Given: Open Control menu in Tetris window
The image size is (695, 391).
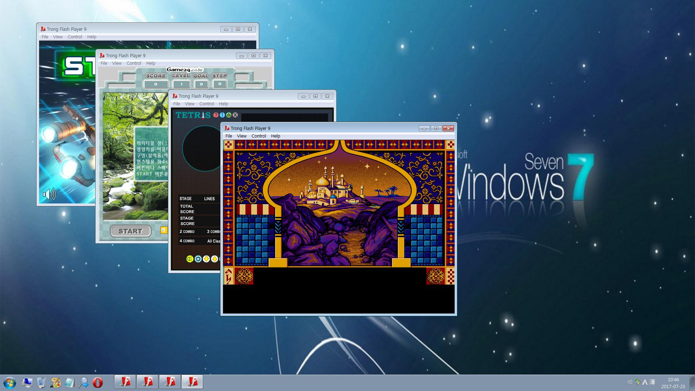Looking at the screenshot, I should click(x=207, y=104).
